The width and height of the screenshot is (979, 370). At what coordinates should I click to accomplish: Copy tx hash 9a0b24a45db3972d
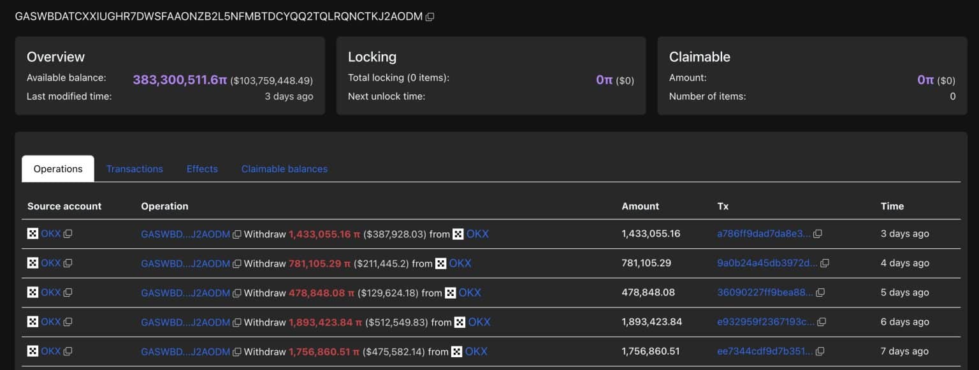tap(825, 263)
